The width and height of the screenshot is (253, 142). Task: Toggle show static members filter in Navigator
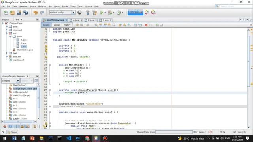(16, 126)
